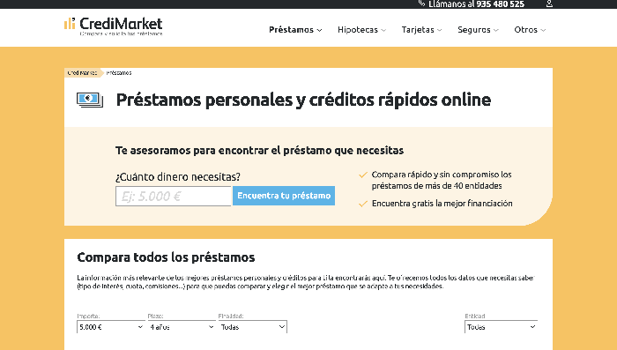
Task: Click the CrediMarket logo
Action: pos(114,26)
